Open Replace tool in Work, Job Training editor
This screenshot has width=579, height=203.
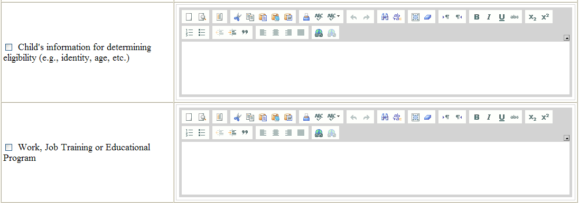[397, 117]
